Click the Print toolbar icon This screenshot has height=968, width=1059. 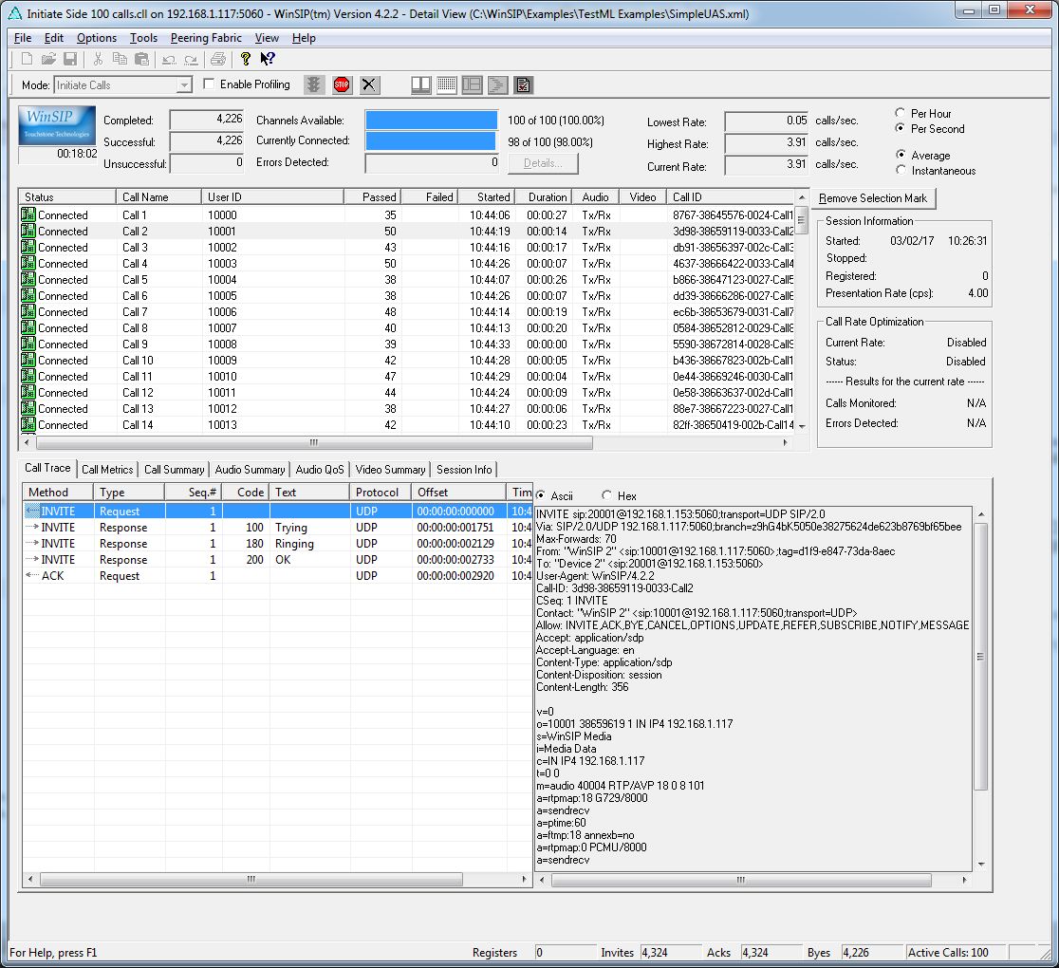[217, 60]
